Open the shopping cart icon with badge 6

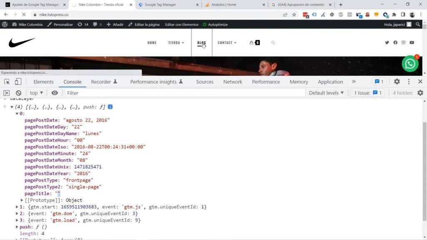click(255, 42)
